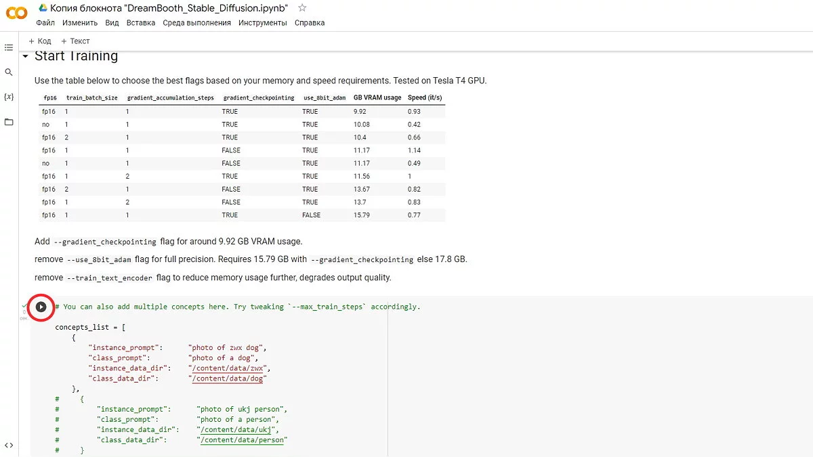This screenshot has width=813, height=457.
Task: Open the Вид menu
Action: point(112,23)
